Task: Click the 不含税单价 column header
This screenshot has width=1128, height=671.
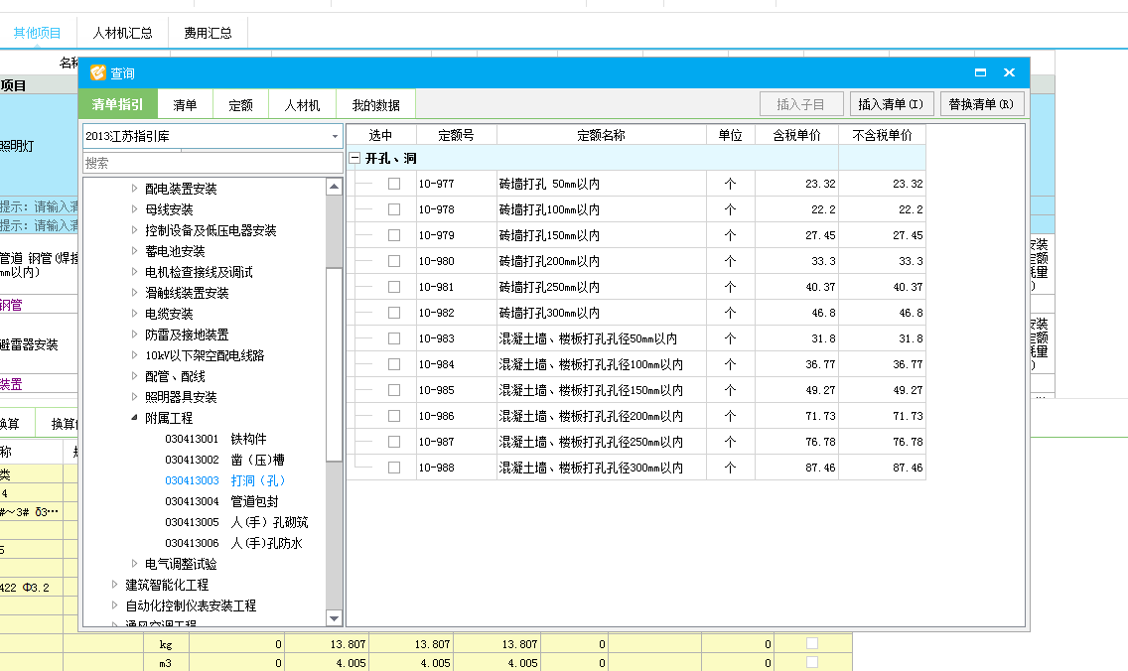Action: click(882, 135)
